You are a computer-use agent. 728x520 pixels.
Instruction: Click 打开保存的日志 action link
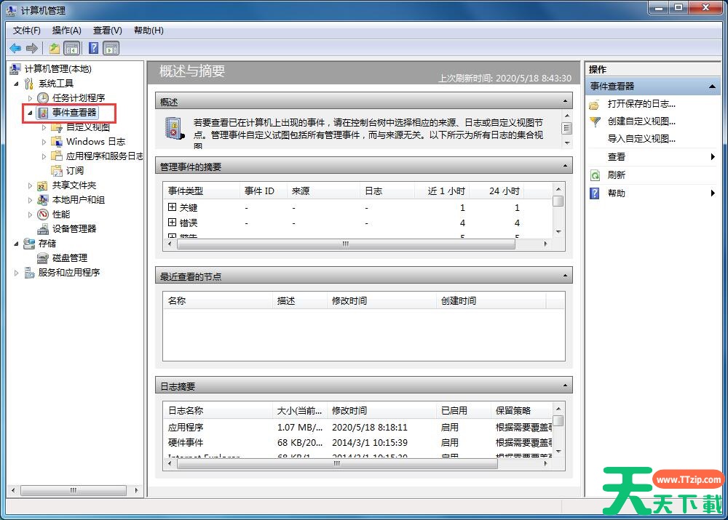(641, 104)
